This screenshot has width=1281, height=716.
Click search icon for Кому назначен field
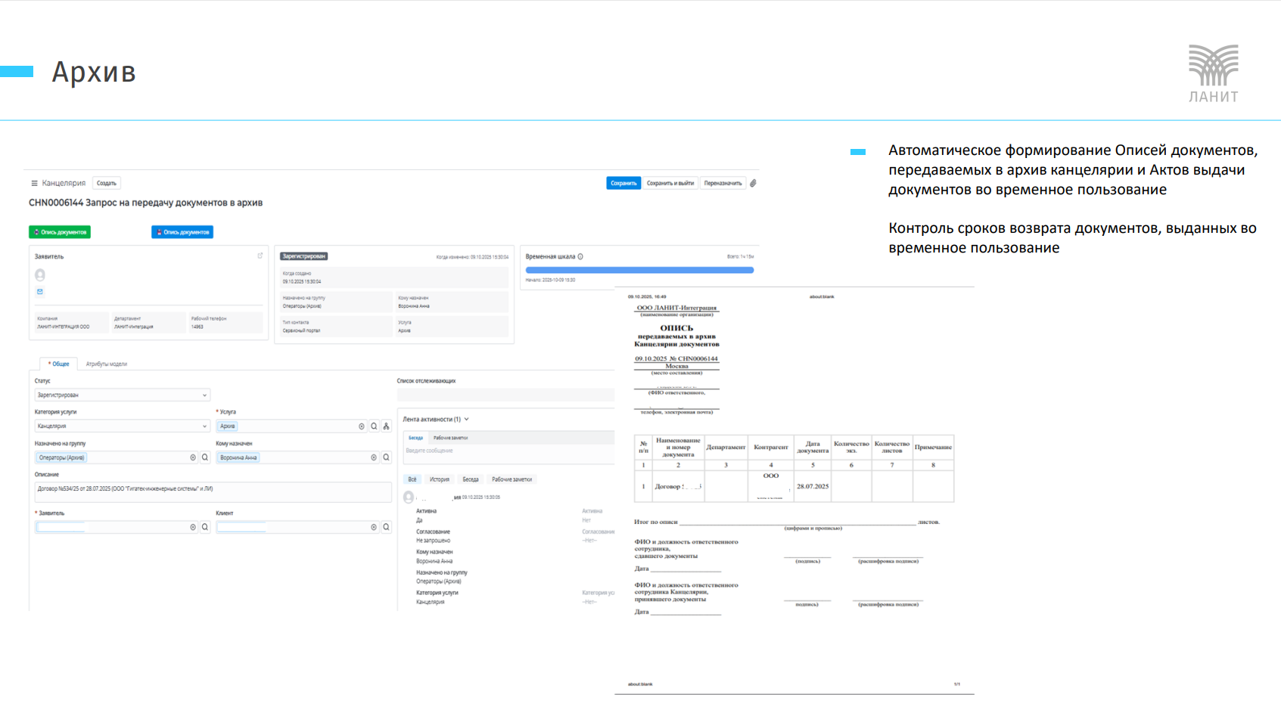click(x=386, y=457)
